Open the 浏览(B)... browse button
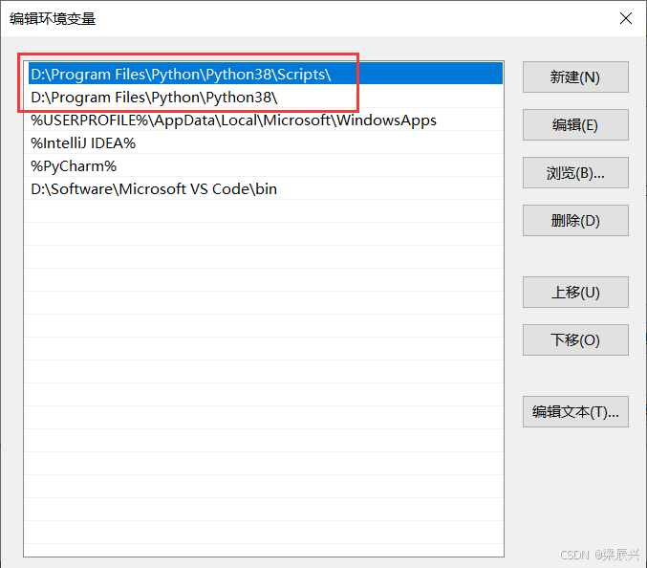Screen dimensions: 647x568 [575, 172]
